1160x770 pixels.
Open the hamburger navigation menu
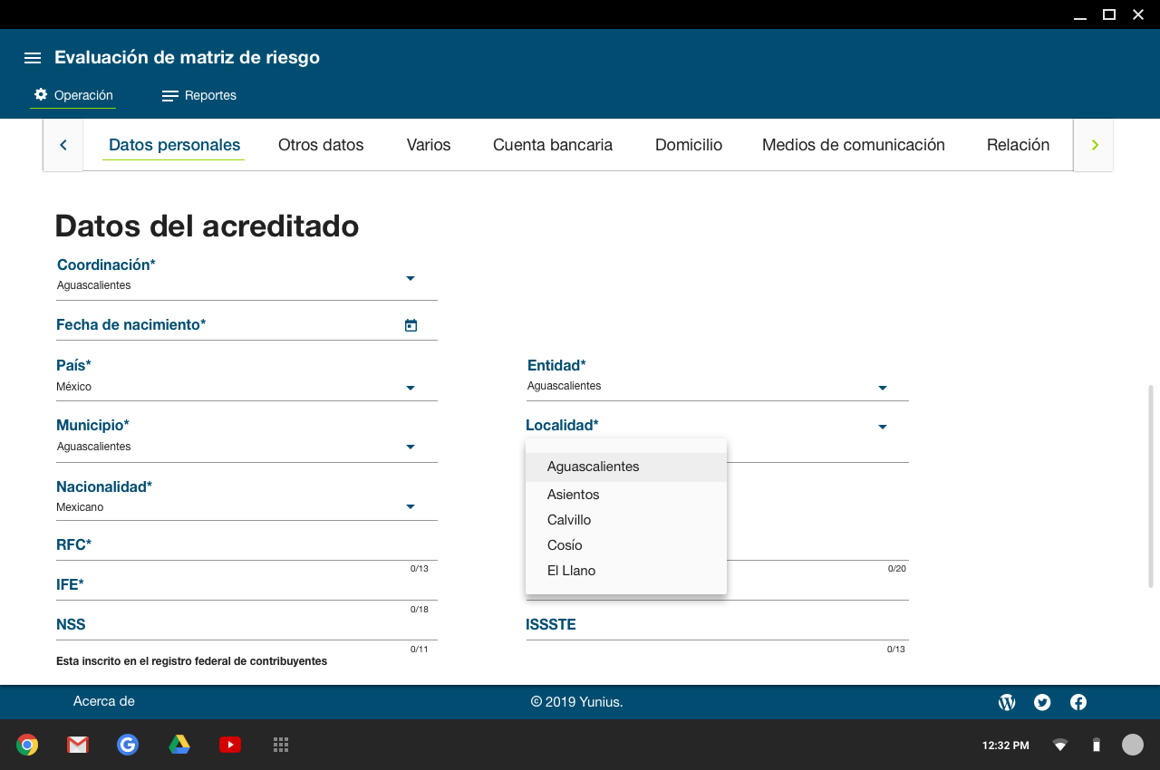click(x=33, y=58)
